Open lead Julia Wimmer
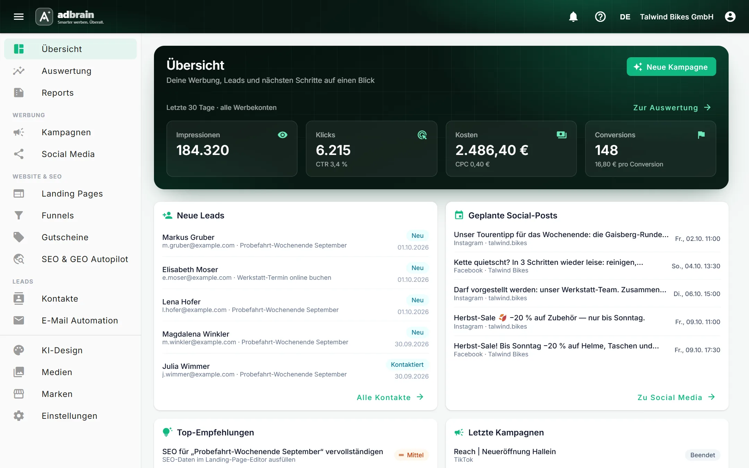Screen dimensions: 749x468 pyautogui.click(x=295, y=370)
